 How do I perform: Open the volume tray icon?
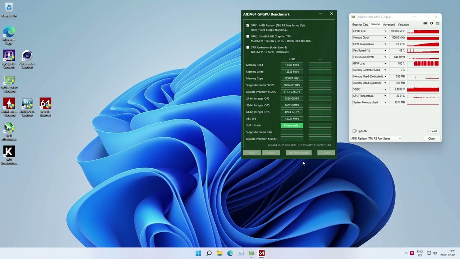435,253
